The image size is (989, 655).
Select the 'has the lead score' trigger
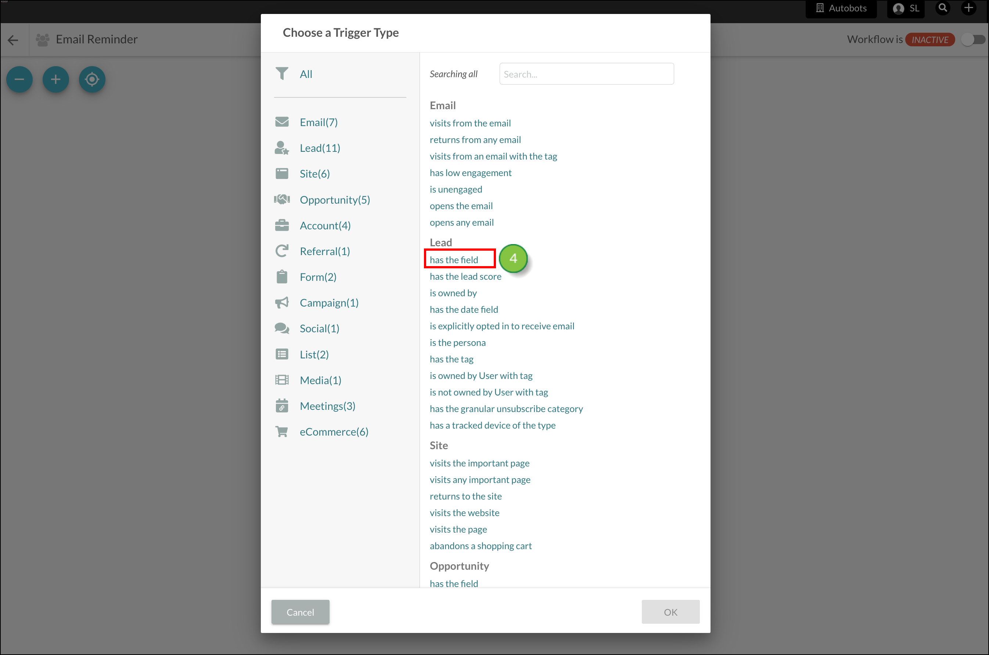click(x=465, y=276)
